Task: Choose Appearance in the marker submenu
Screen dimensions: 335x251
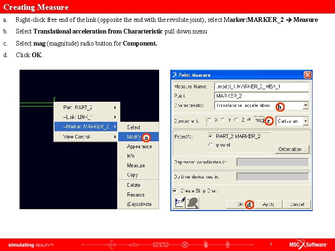Action: tap(138, 146)
